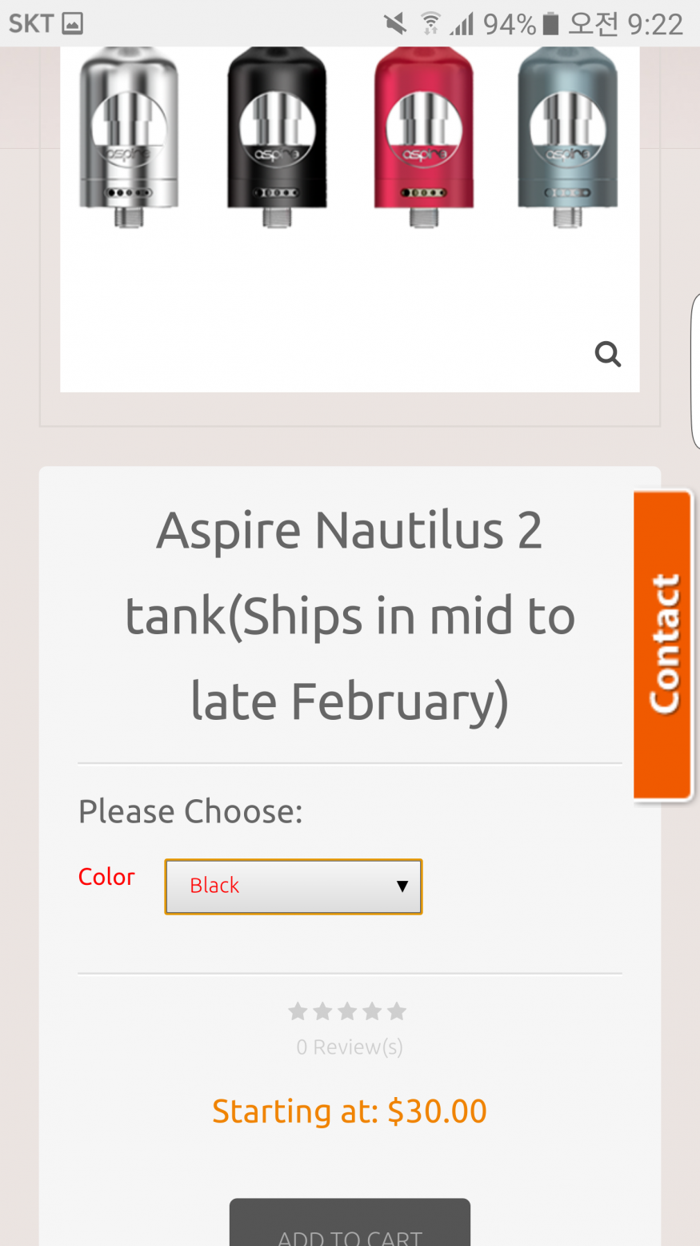Click the first rating star
The height and width of the screenshot is (1246, 700).
(x=298, y=1011)
